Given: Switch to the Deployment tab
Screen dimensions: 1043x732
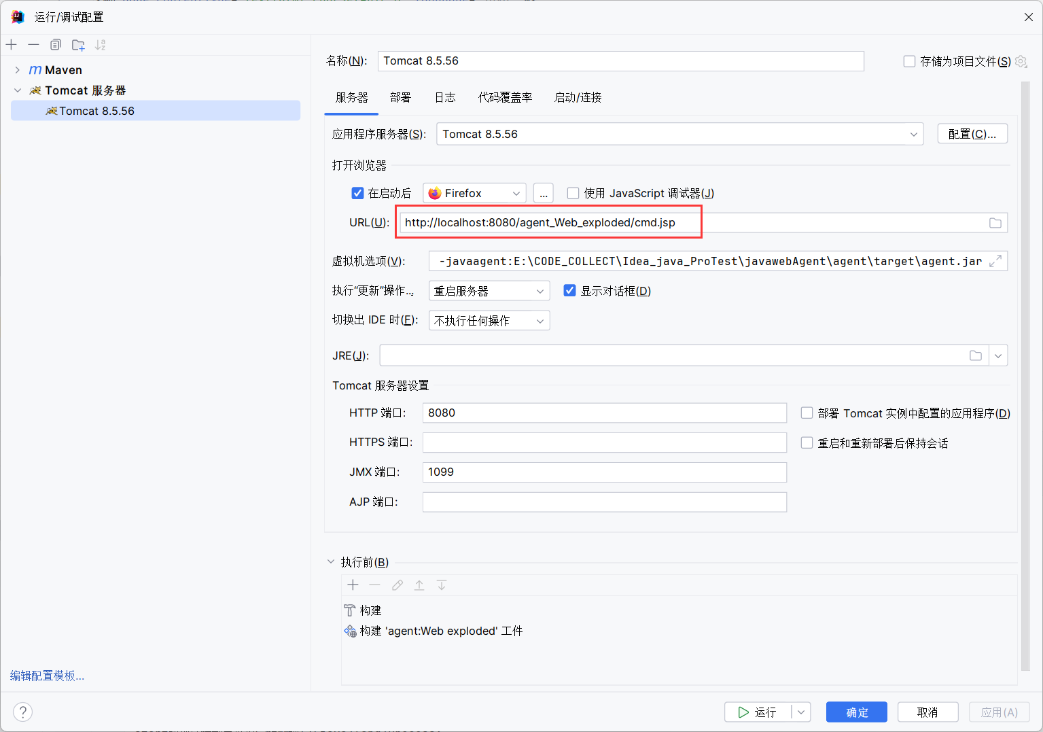Looking at the screenshot, I should point(401,97).
